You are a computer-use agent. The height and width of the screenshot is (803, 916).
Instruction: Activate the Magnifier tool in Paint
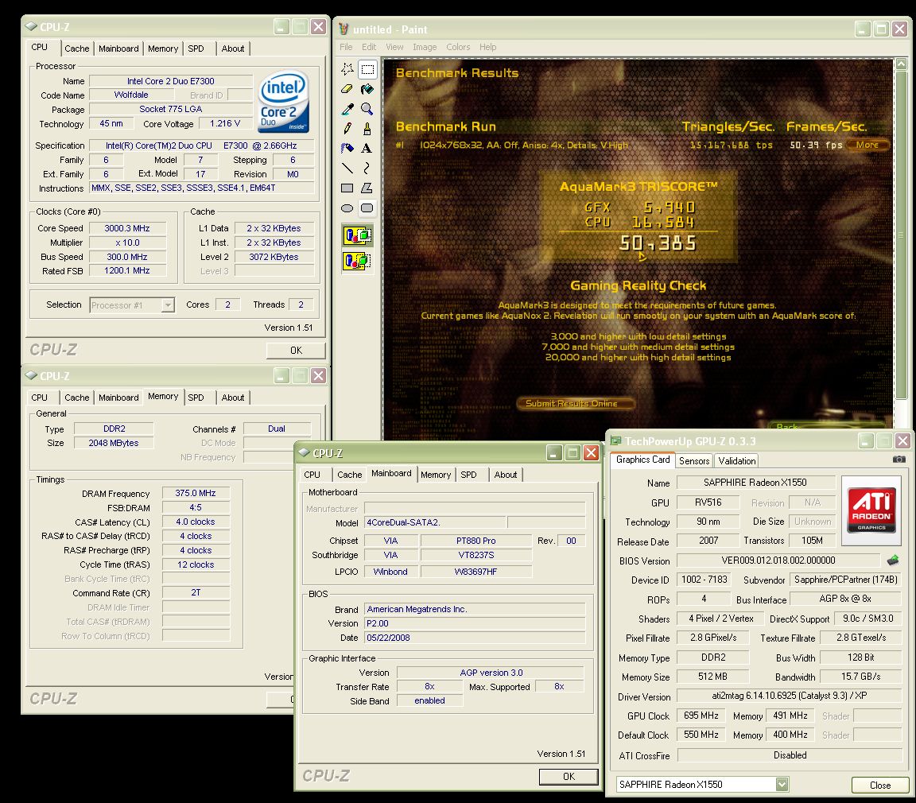(x=367, y=109)
